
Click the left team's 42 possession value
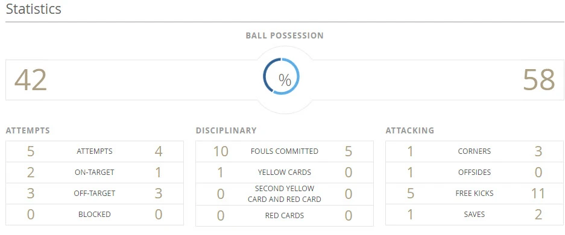pos(31,80)
